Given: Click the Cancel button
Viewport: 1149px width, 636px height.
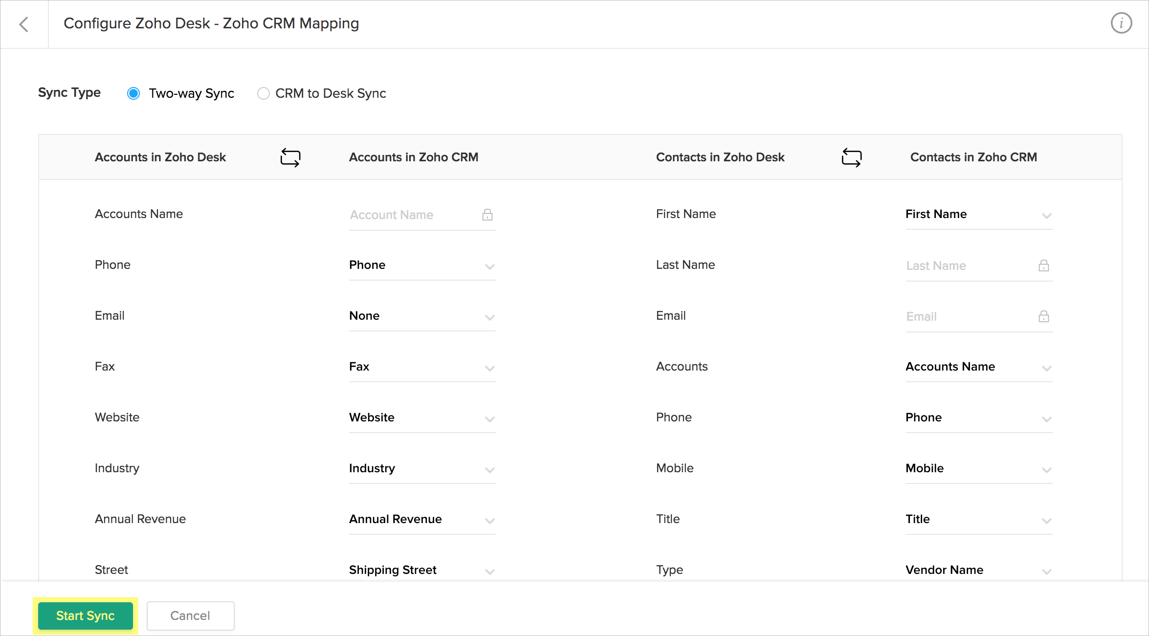Looking at the screenshot, I should [x=190, y=615].
